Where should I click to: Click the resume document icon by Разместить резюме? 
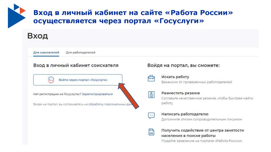[151, 95]
